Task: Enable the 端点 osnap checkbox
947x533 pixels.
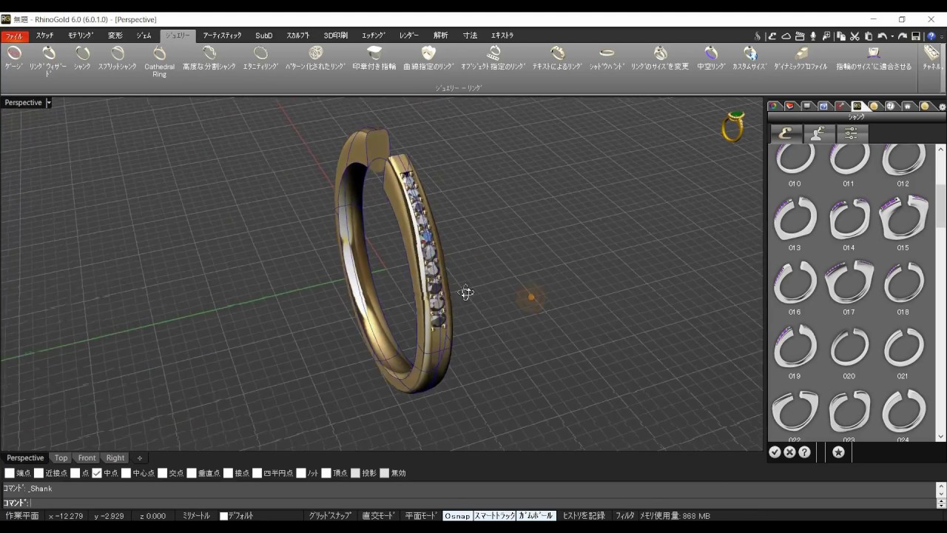Action: (10, 473)
